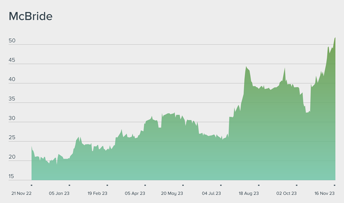The image size is (344, 203).
Task: Choose the 02 Oct 23 date label
Action: (287, 193)
